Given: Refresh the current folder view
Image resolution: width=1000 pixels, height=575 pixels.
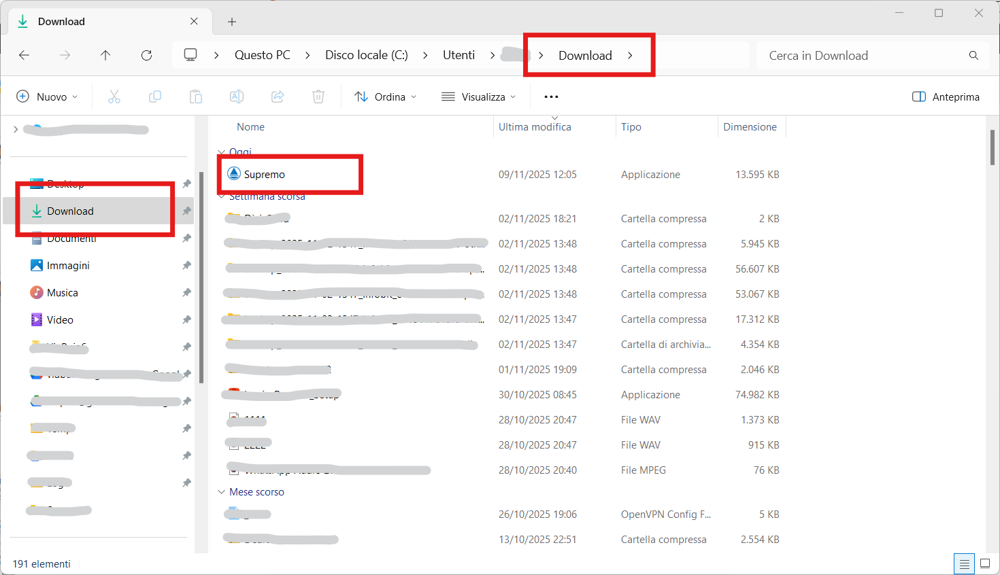Looking at the screenshot, I should pyautogui.click(x=146, y=56).
